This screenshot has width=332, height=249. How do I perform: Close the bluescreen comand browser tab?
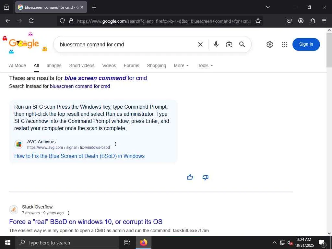[82, 7]
